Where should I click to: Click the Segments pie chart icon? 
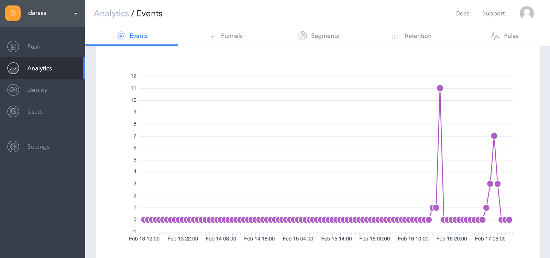[302, 36]
